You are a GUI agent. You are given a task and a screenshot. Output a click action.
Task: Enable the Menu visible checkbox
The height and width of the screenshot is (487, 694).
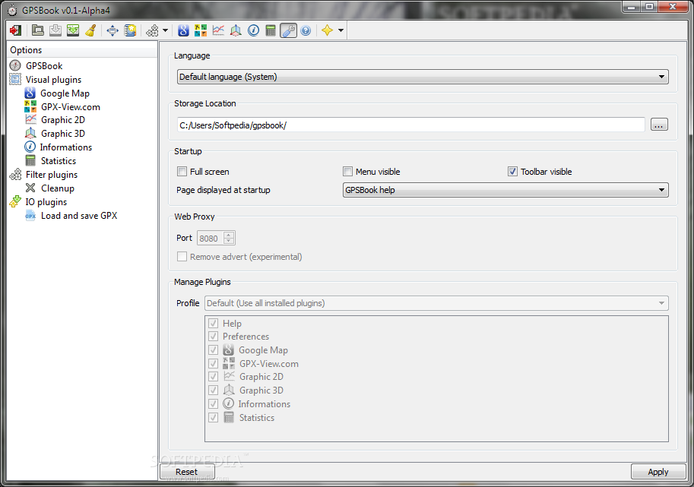coord(348,172)
